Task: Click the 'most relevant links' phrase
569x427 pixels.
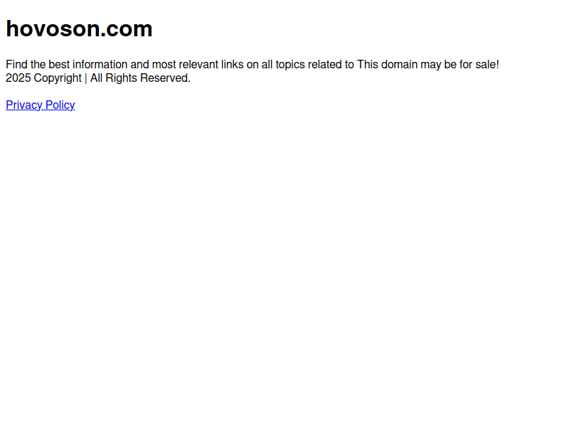Action: [198, 65]
